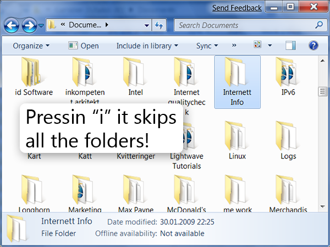The image size is (330, 247).
Task: Open Help with question mark icon
Action: pyautogui.click(x=313, y=45)
